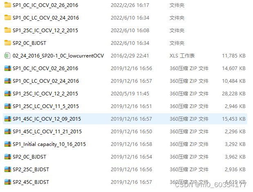The image size is (253, 192).
Task: Select the SP1_0C_LC_OCV_02_24_2016 folder icon
Action: [8, 18]
